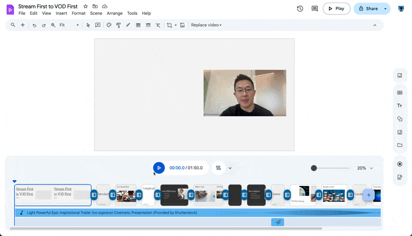
Task: Adjust the timeline zoom slider handle
Action: 314,168
